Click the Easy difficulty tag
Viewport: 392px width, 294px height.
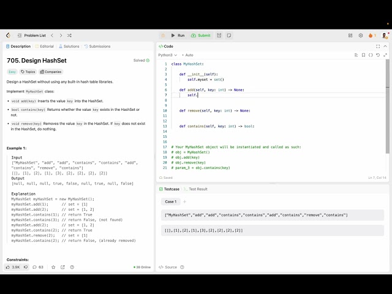coord(12,72)
